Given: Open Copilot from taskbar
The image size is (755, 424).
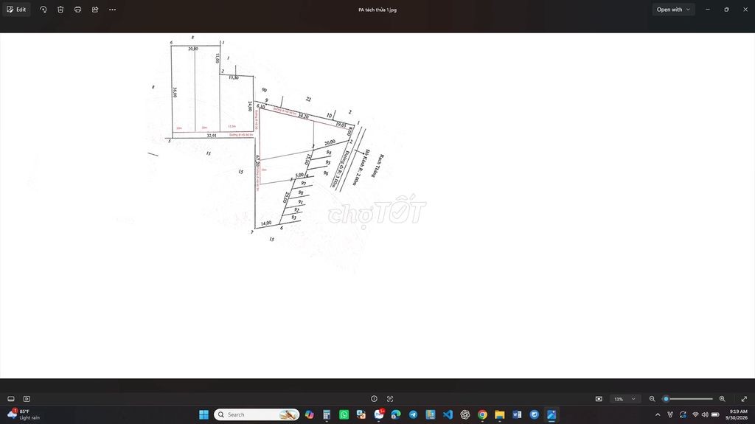Looking at the screenshot, I should [x=309, y=415].
